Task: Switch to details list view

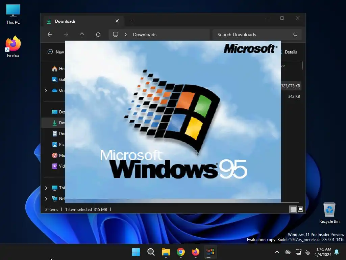Action: 293,209
